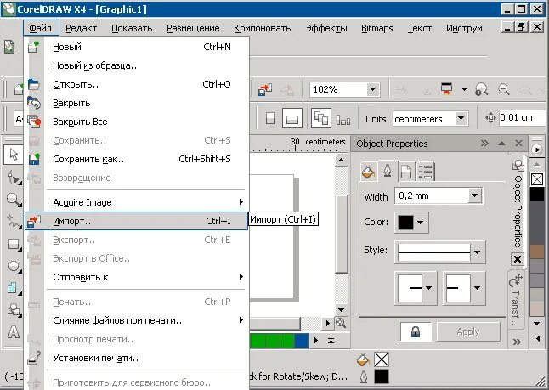Select the Zoom tool in toolbox
549x390 pixels.
tap(14, 200)
